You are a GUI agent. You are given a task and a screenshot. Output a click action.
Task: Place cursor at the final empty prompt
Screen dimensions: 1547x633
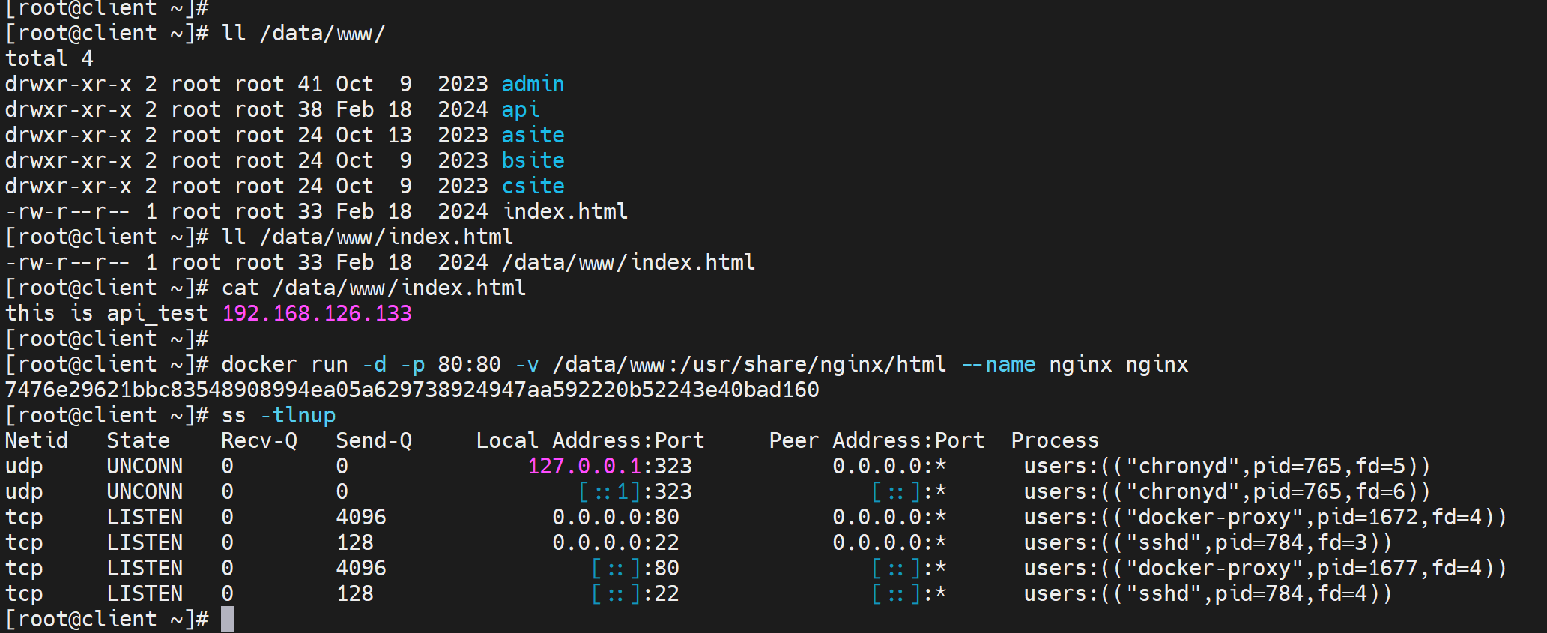[x=227, y=619]
